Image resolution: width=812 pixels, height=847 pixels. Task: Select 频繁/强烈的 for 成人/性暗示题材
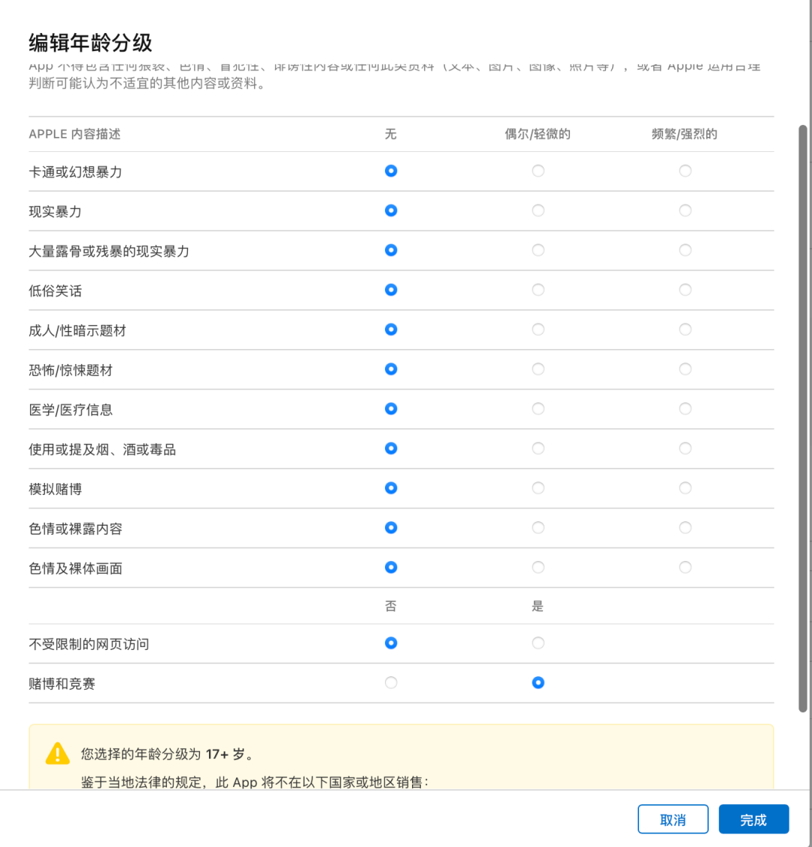[x=685, y=329]
